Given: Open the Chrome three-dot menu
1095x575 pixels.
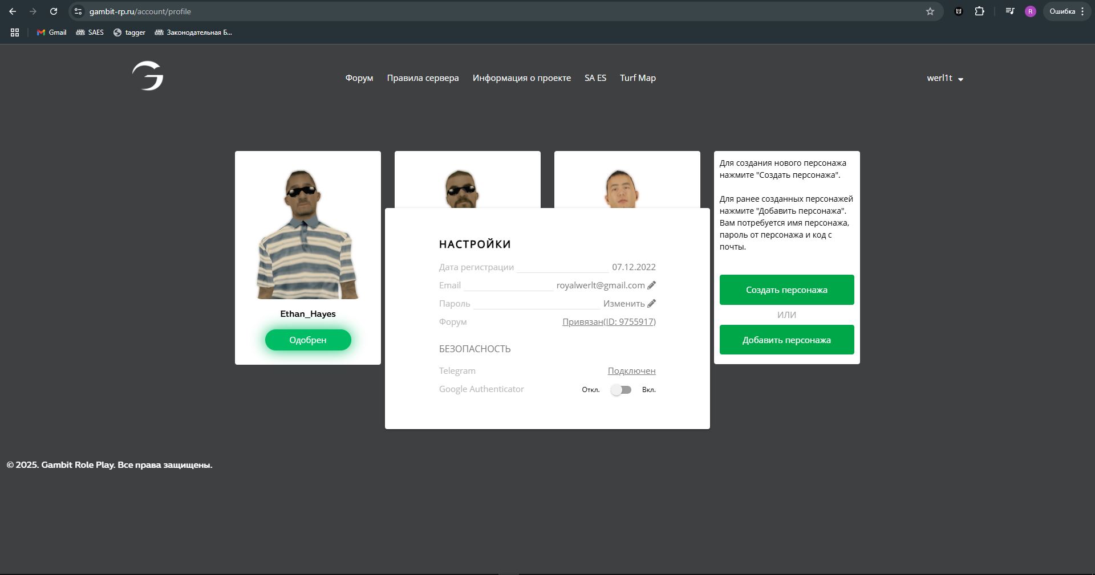Looking at the screenshot, I should (x=1082, y=11).
